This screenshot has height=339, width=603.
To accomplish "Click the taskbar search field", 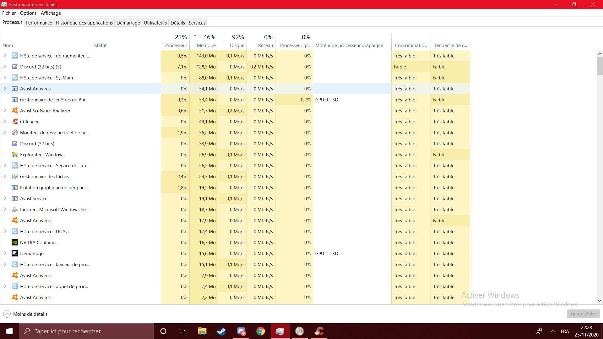I will click(86, 331).
